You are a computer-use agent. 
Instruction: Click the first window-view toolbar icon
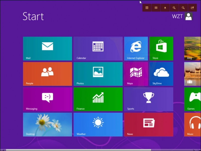point(147,8)
